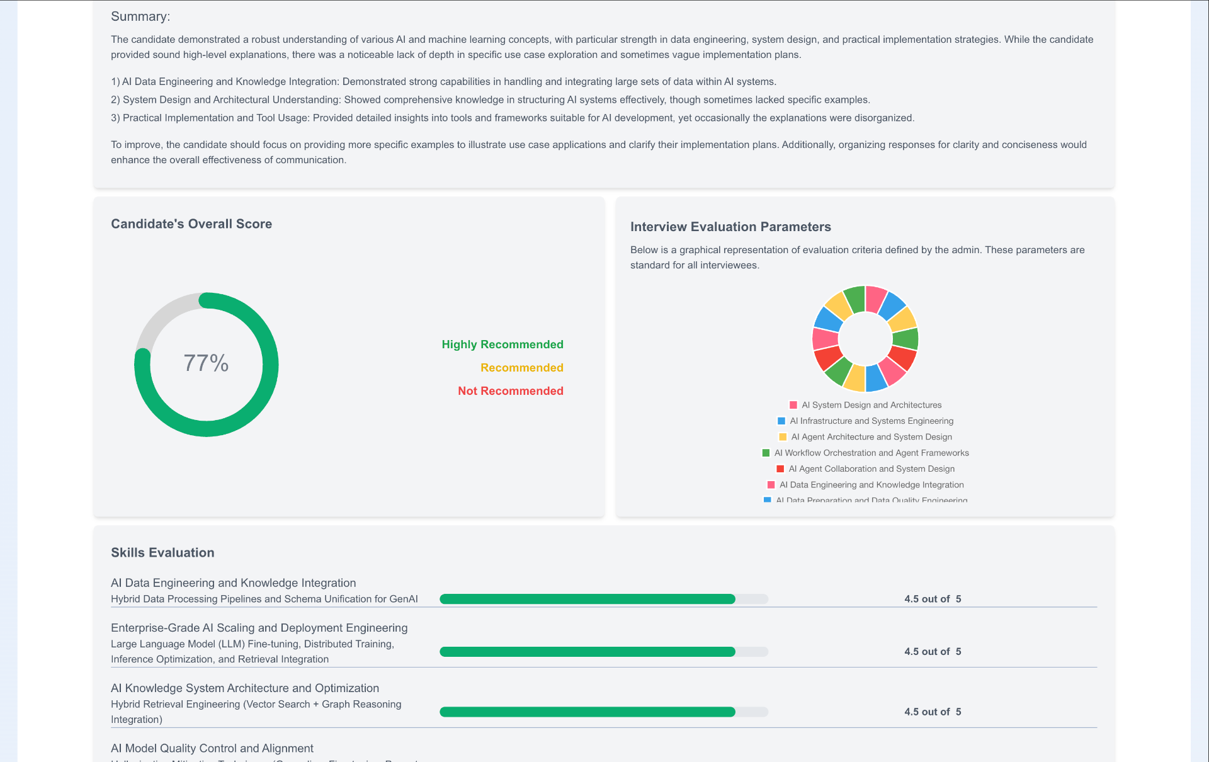The height and width of the screenshot is (762, 1209).
Task: Click the green AI Workflow Orchestration legend swatch
Action: 766,453
